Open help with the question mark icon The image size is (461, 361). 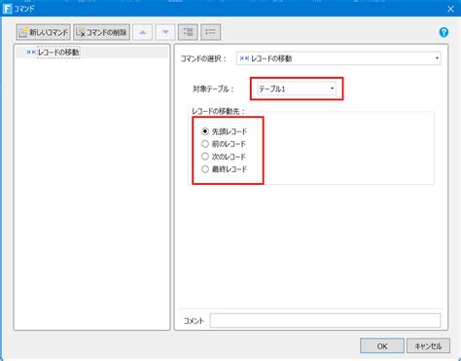[443, 32]
